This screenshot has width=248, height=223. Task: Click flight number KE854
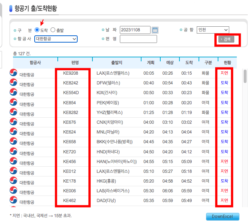[x=69, y=103]
